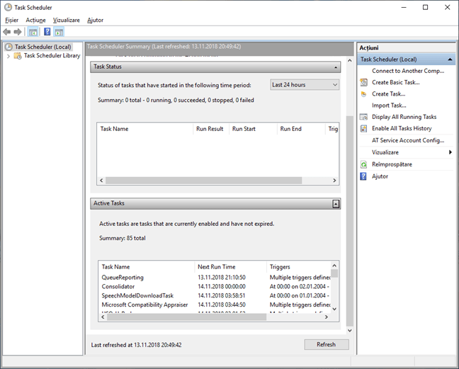Click Active Tasks list right scroll arrow
Viewport: 459px width, 369px height.
327,317
